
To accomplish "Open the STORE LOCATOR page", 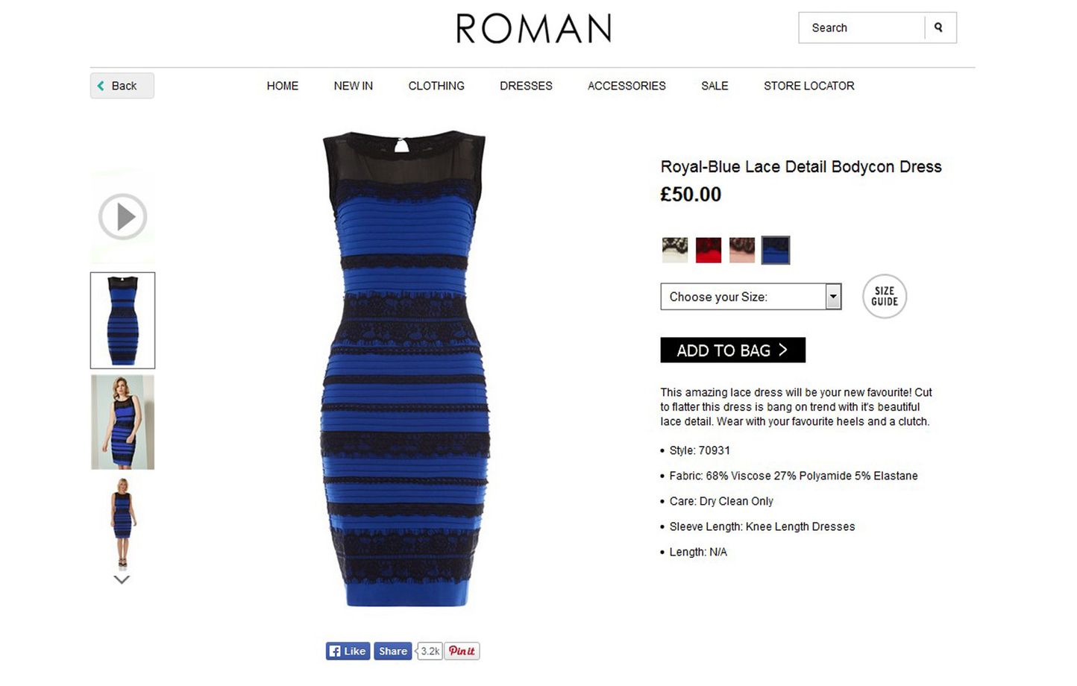I will pos(809,86).
